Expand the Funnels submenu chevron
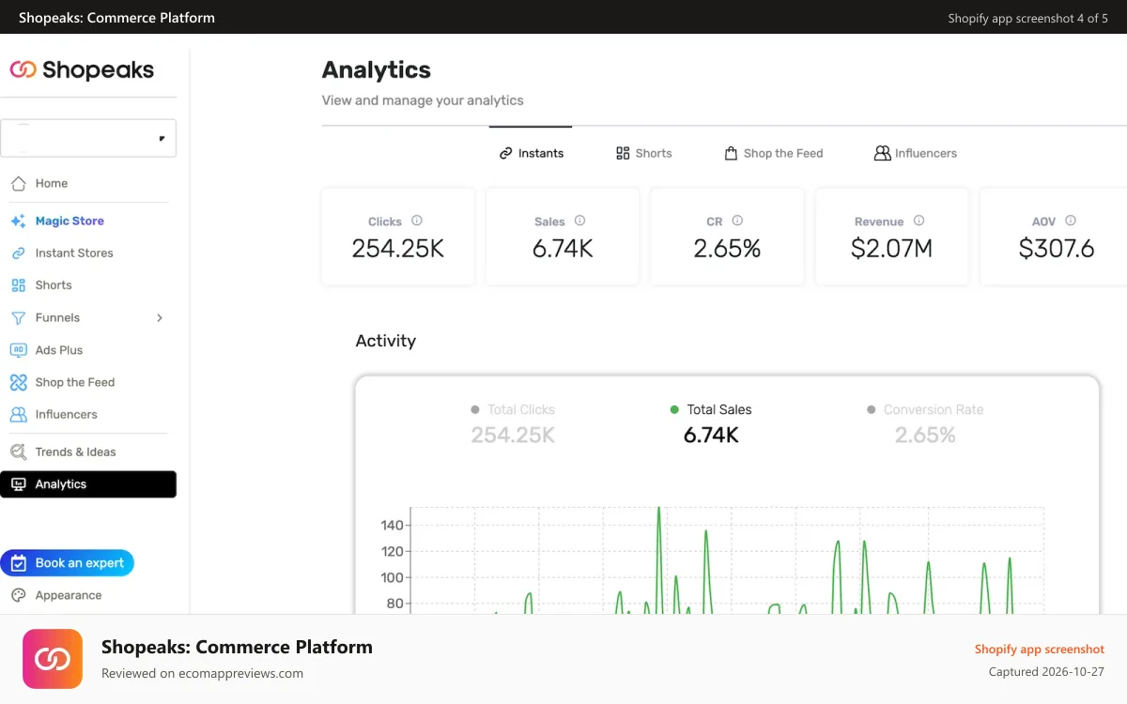This screenshot has width=1127, height=704. (x=160, y=318)
